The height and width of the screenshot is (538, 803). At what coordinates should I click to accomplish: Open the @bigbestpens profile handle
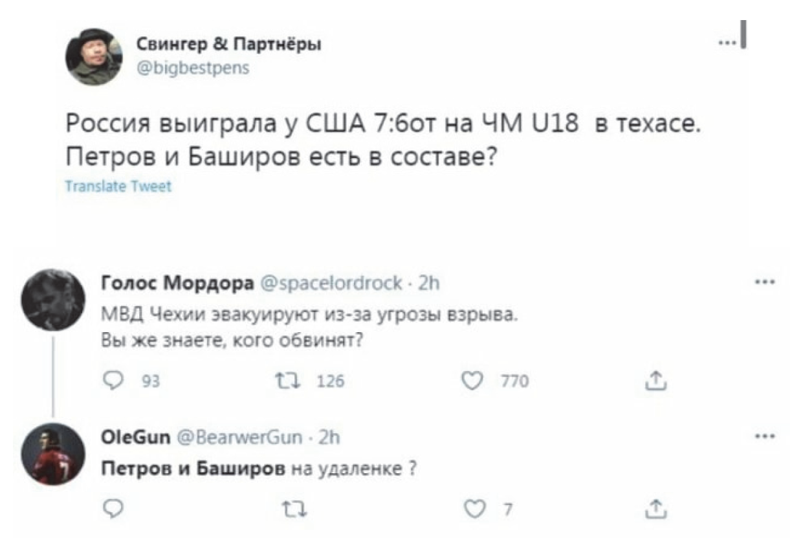coord(192,67)
